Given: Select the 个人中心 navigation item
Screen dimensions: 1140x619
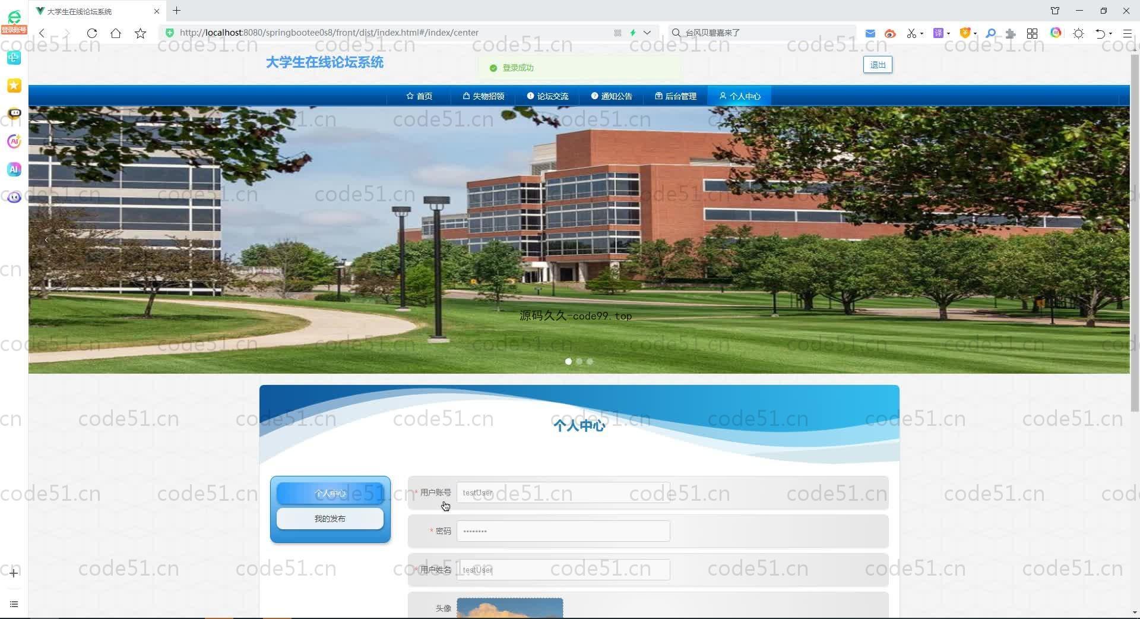Looking at the screenshot, I should coord(739,96).
